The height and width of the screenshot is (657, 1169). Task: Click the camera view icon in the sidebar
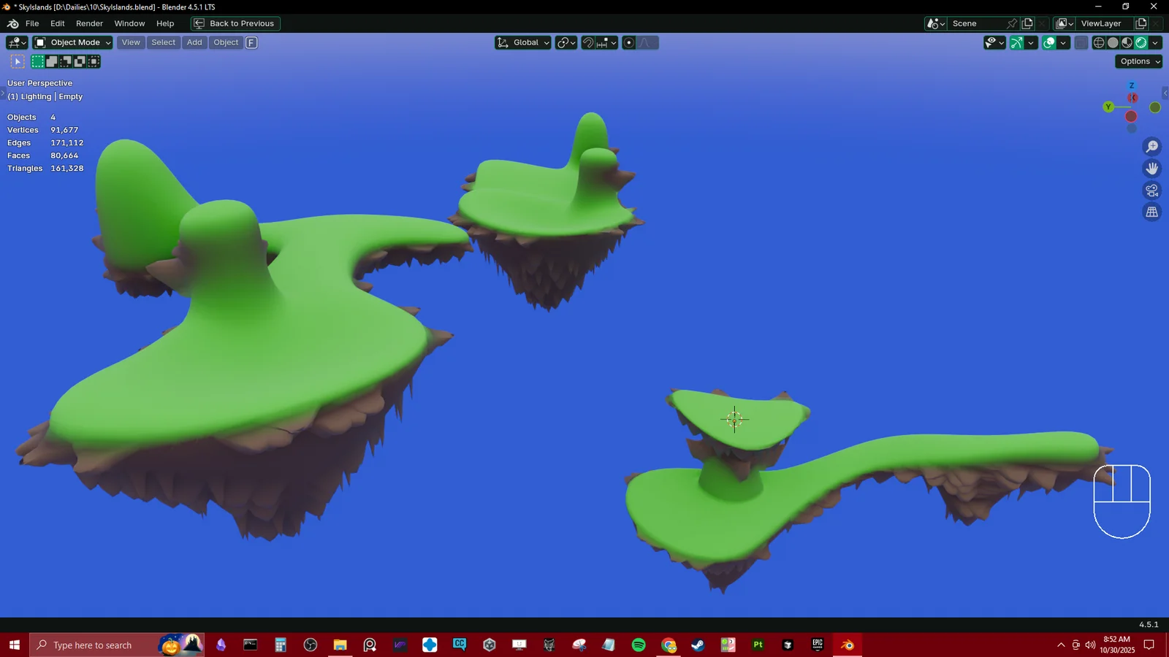point(1152,190)
